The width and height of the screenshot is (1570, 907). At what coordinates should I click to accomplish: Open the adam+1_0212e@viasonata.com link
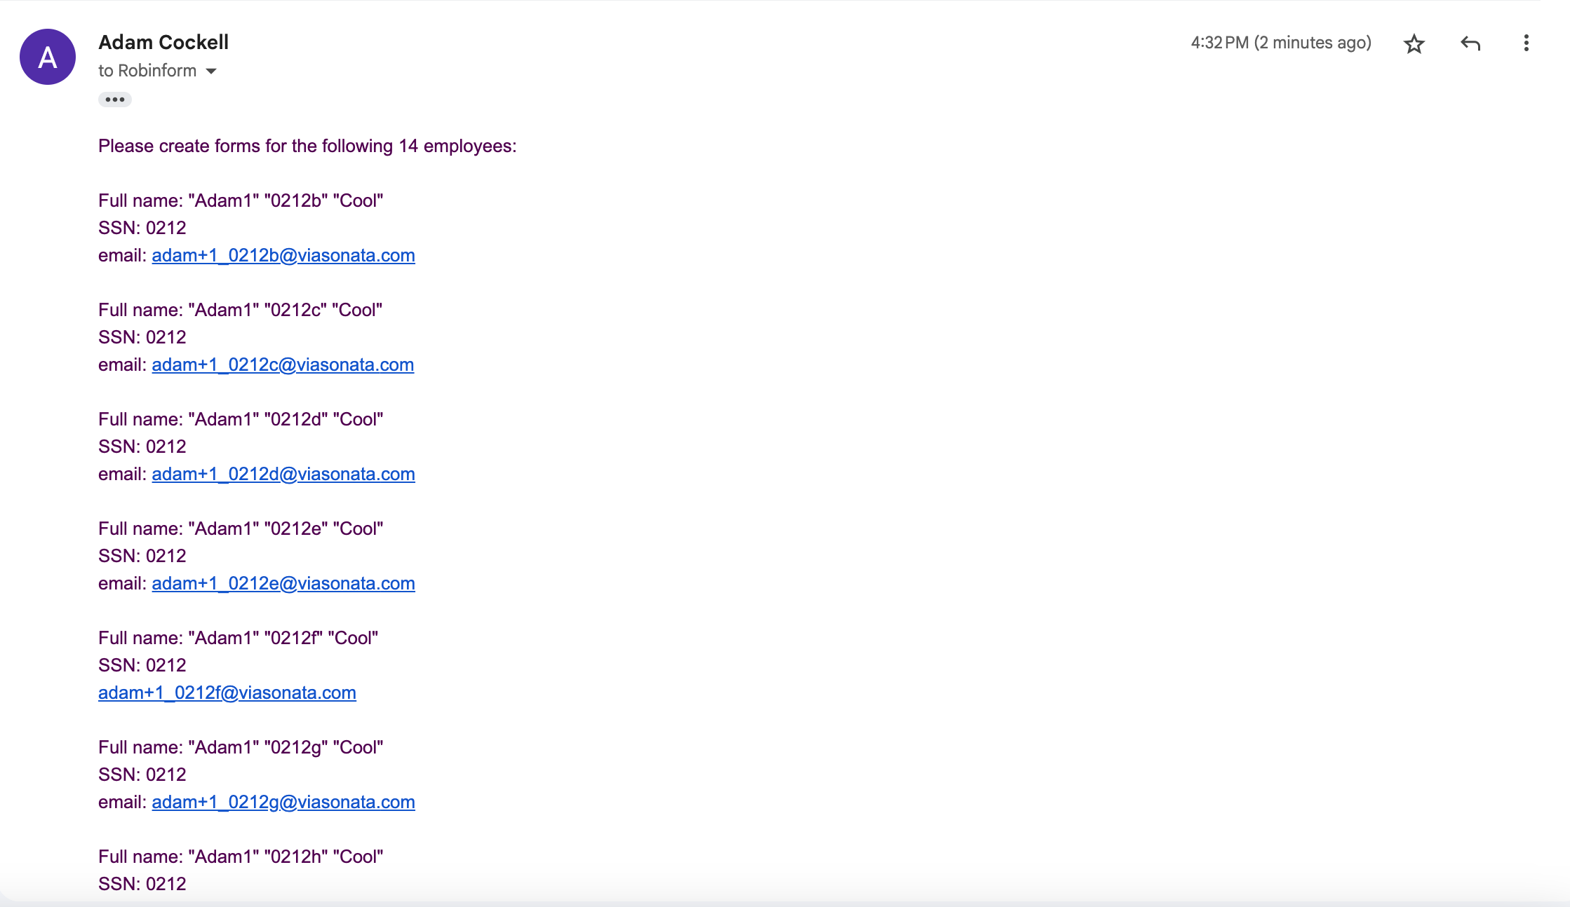[x=283, y=583]
